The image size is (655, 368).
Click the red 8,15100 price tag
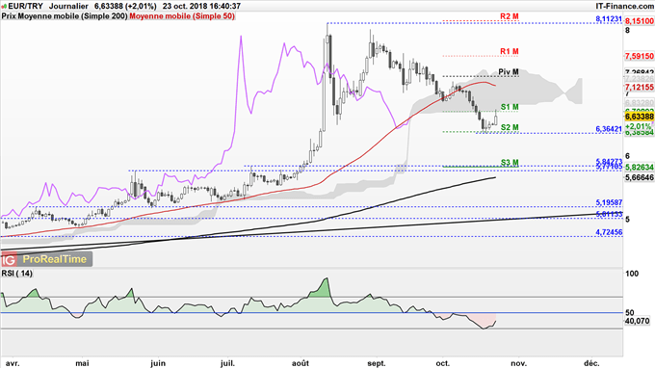point(640,21)
